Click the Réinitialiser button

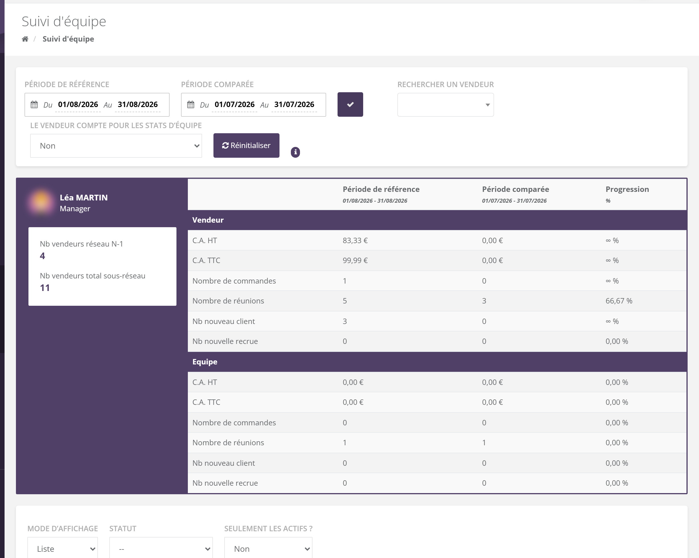click(x=246, y=145)
